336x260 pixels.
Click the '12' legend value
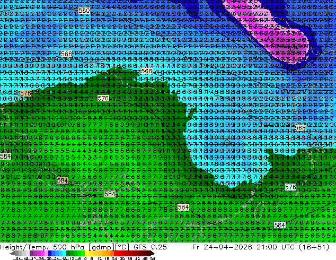100,258
